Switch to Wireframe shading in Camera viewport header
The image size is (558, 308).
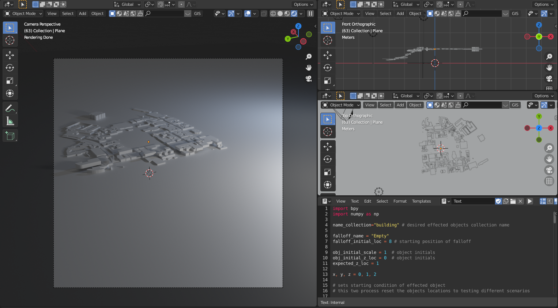pyautogui.click(x=273, y=14)
